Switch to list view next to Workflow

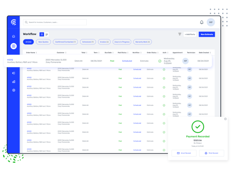pos(42,34)
